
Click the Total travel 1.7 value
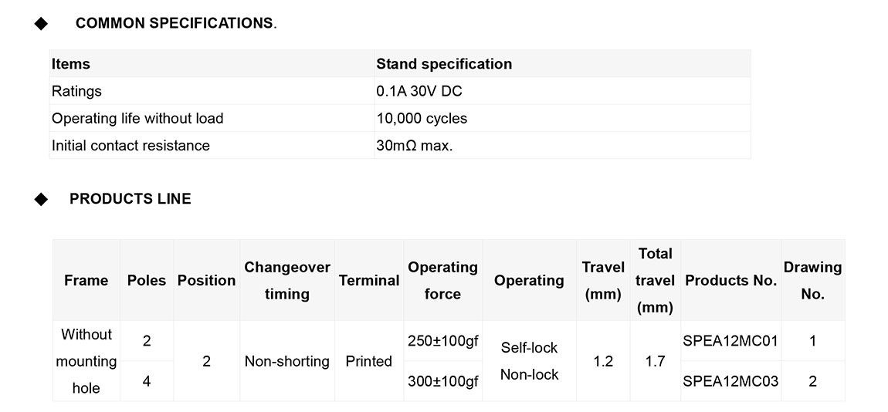point(655,361)
